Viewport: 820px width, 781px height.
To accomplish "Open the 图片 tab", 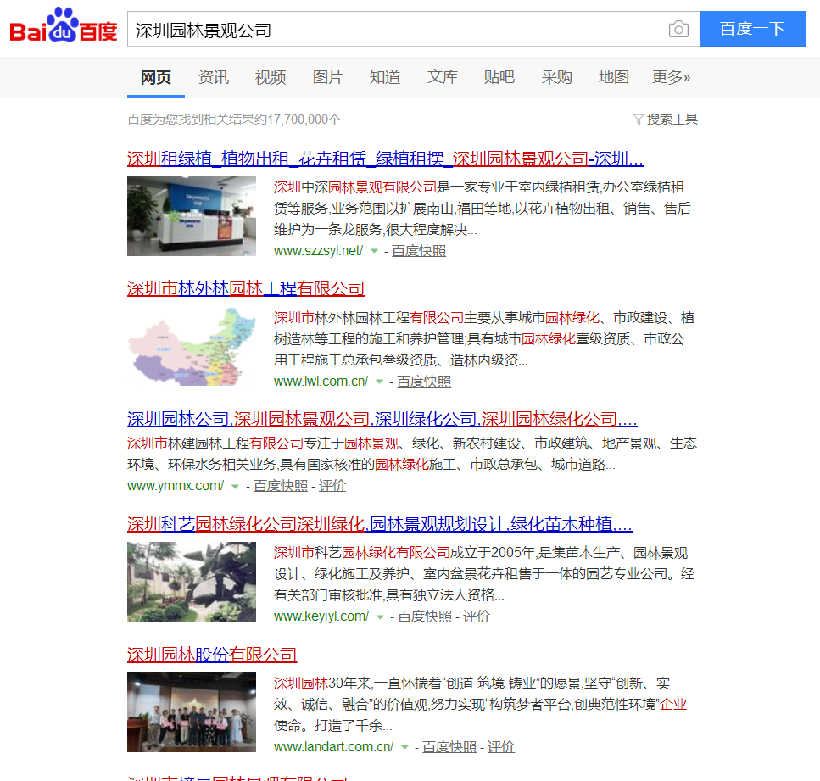I will tap(328, 77).
